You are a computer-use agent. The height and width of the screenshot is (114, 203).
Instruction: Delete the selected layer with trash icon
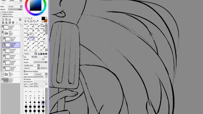(13, 22)
